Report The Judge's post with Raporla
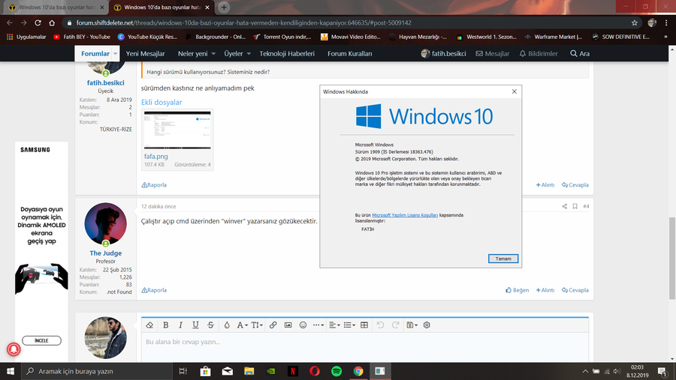Viewport: 676px width, 380px height. (x=154, y=291)
